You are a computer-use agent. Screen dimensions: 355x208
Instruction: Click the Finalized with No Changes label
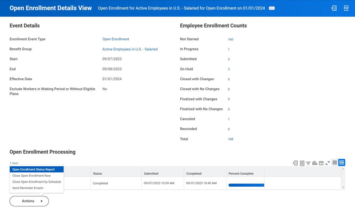click(x=201, y=109)
